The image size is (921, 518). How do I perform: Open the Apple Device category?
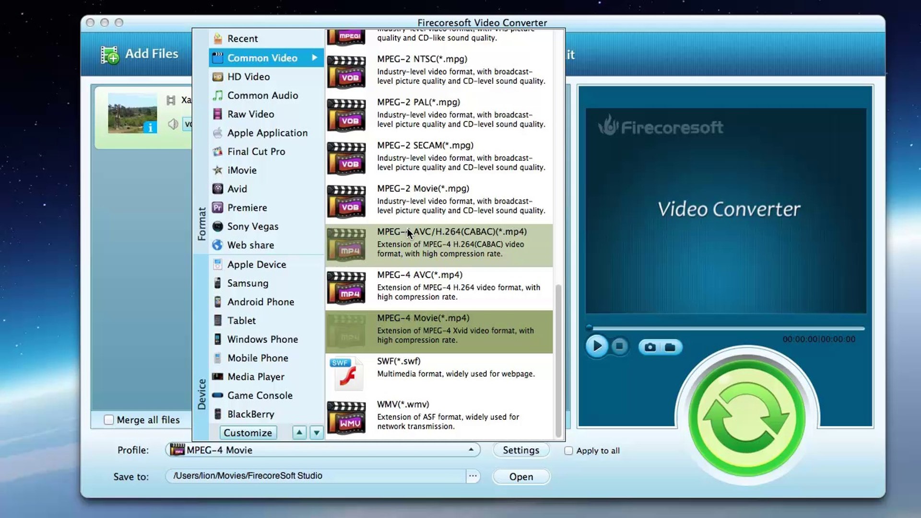pos(257,265)
